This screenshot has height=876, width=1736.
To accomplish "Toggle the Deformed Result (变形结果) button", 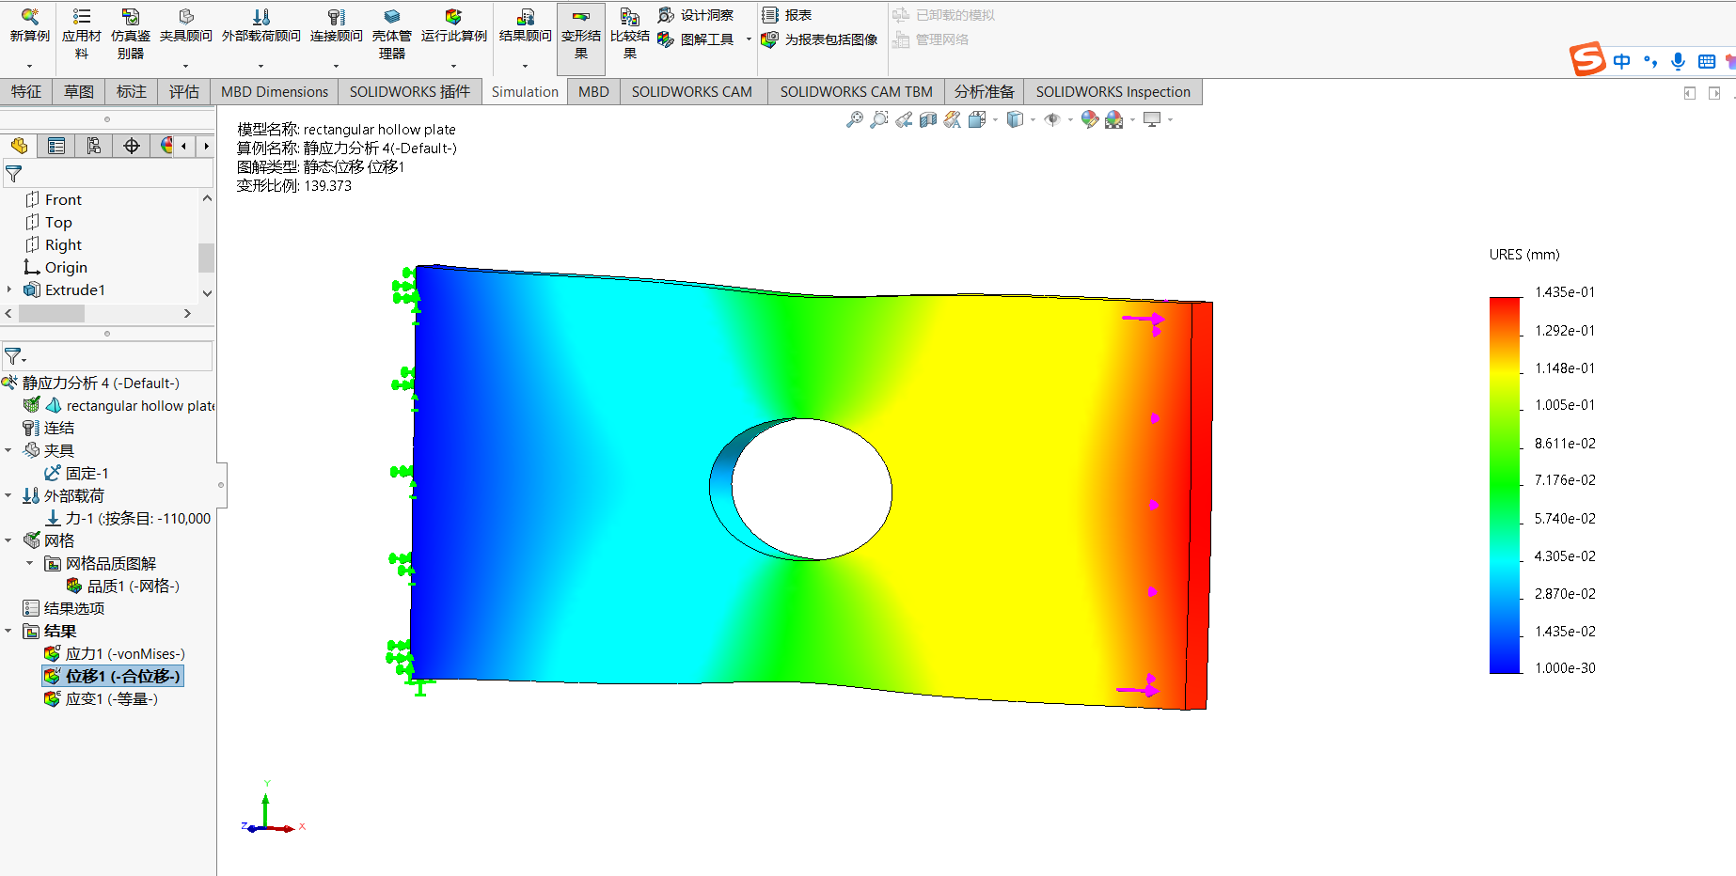I will (581, 38).
